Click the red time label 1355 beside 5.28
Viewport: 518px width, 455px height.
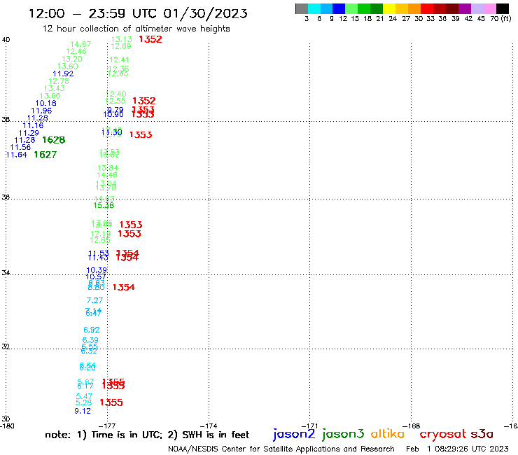click(111, 402)
